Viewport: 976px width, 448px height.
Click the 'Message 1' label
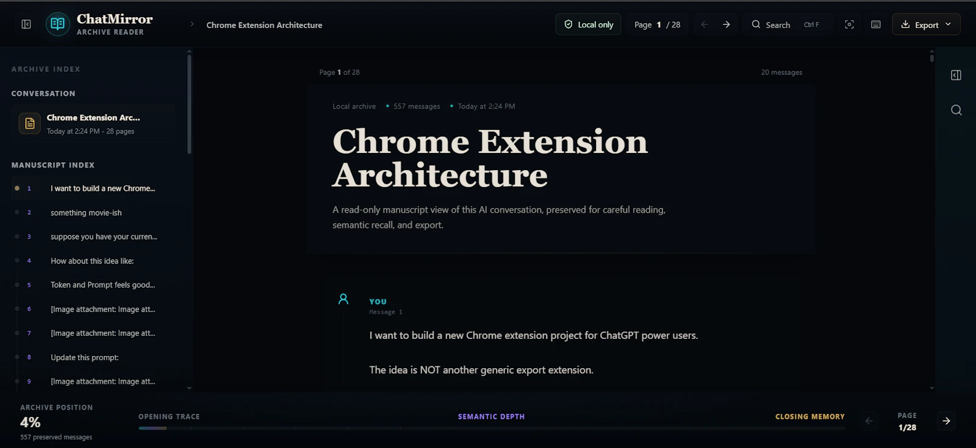point(386,312)
